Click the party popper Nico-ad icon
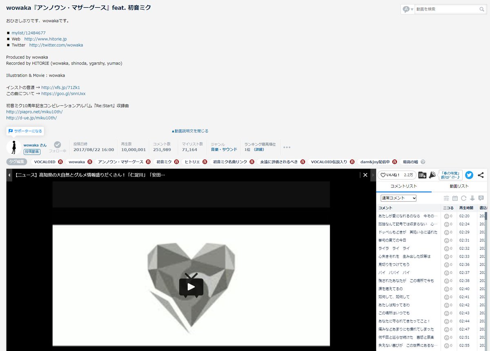Screen dimensions: 490x351 pyautogui.click(x=432, y=175)
